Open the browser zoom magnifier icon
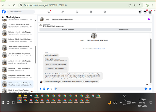The height and width of the screenshot is (112, 156). coord(134,5)
